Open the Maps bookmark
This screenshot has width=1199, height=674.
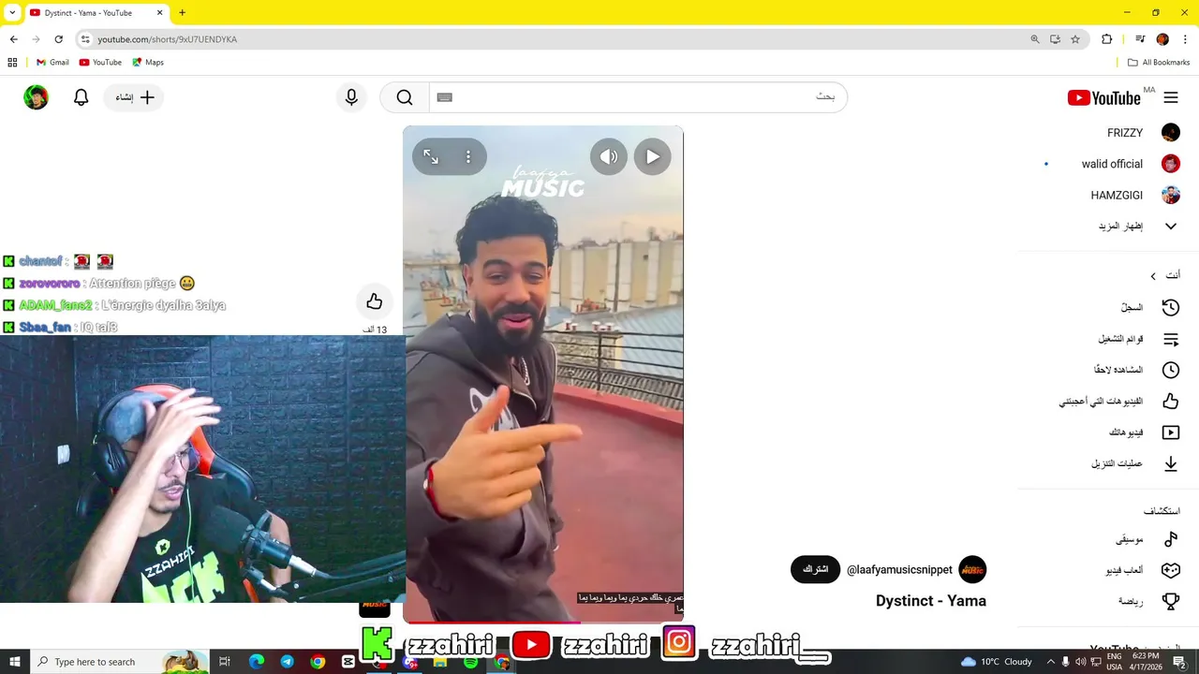[x=148, y=63]
